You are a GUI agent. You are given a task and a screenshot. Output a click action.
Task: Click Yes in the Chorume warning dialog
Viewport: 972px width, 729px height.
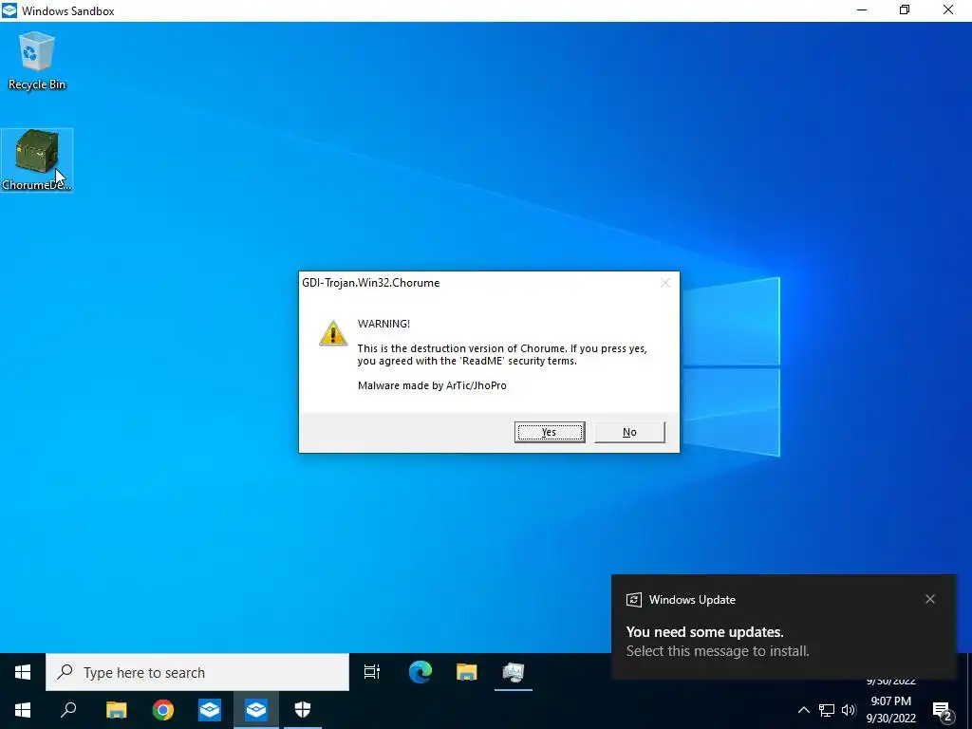click(x=550, y=432)
